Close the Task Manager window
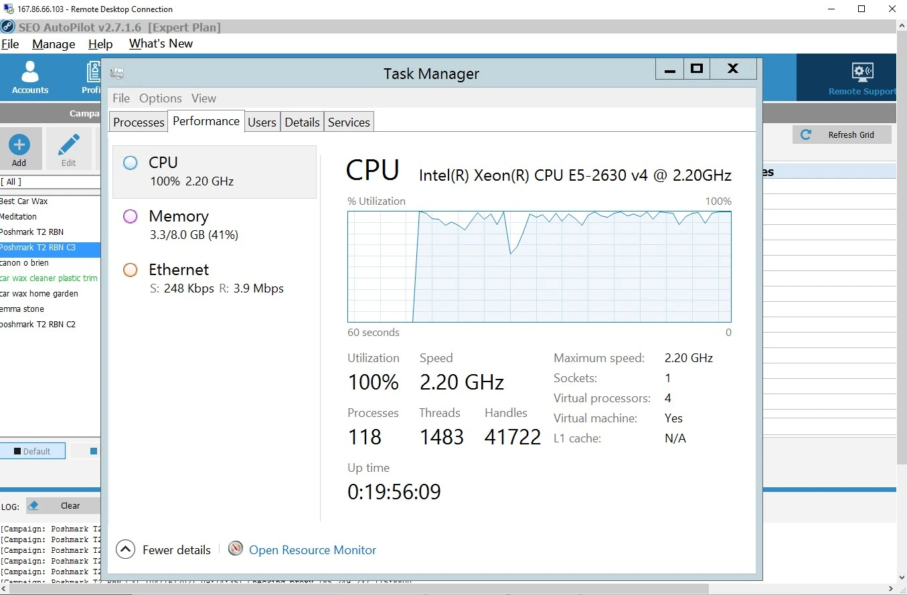907x595 pixels. tap(733, 68)
